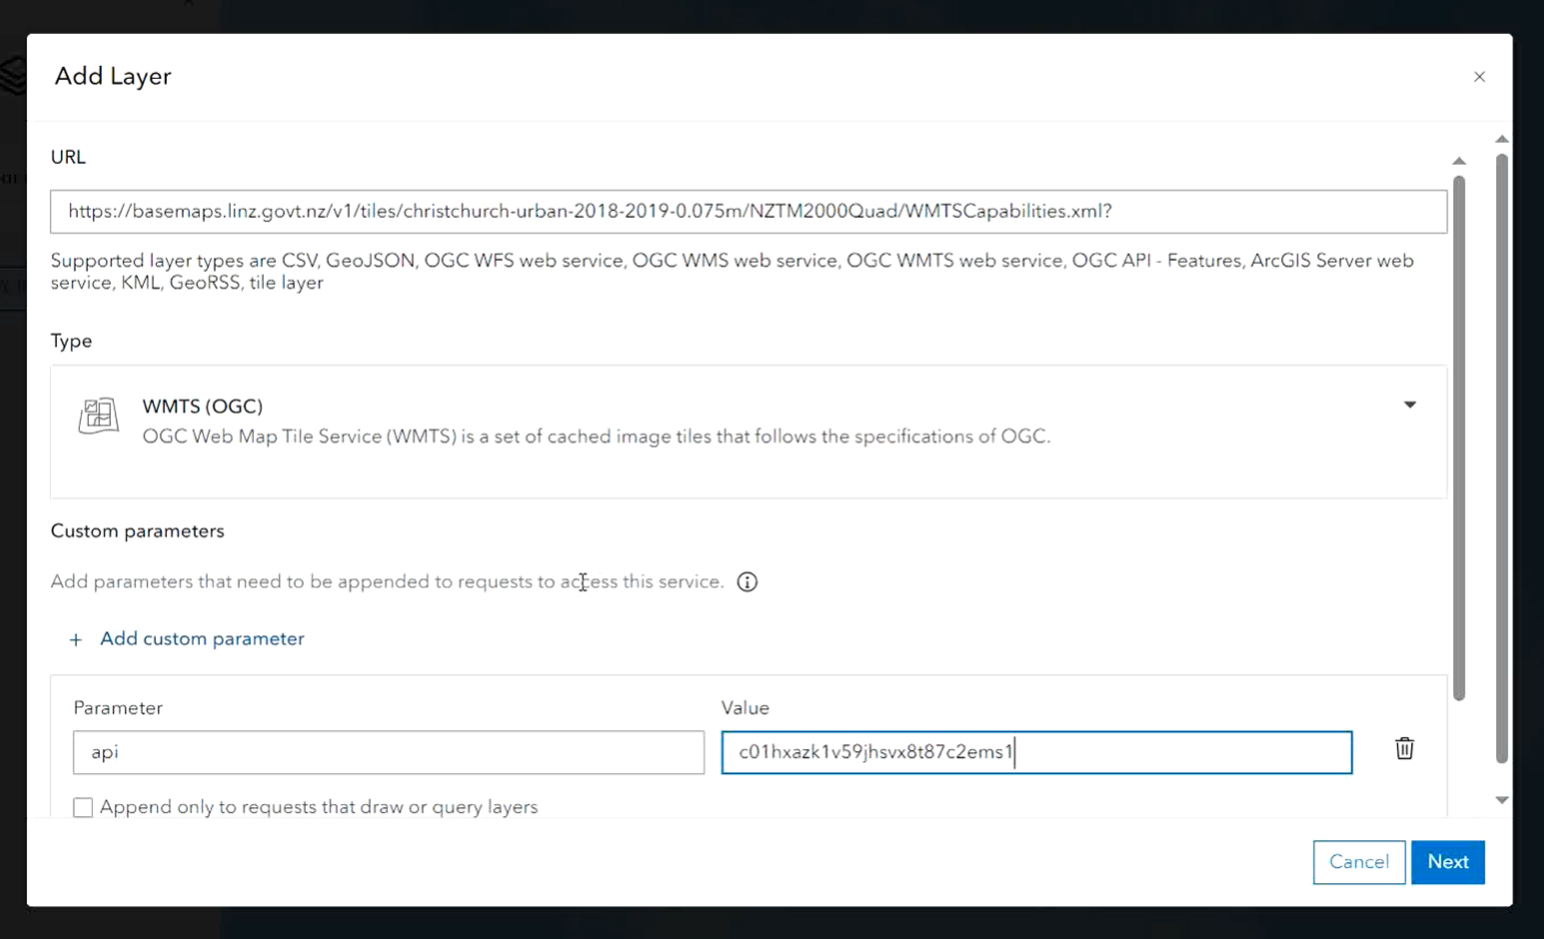Delete the api parameter using trash icon

tap(1403, 748)
